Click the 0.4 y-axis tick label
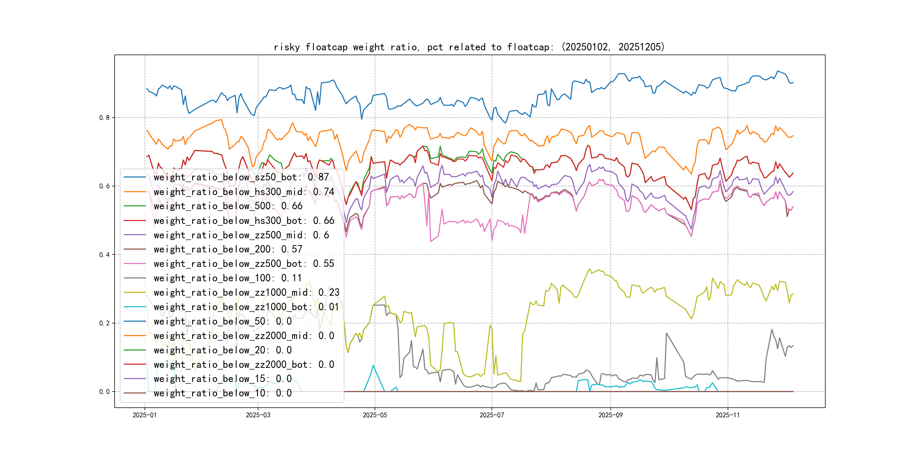917x458 pixels. coord(104,255)
